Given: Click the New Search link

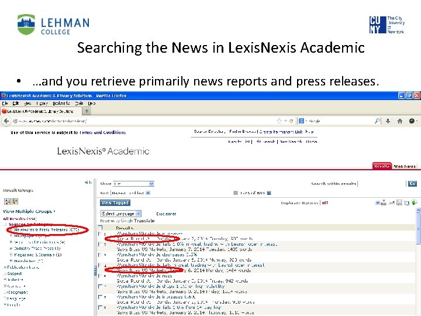Looking at the screenshot, I should tap(291, 142).
